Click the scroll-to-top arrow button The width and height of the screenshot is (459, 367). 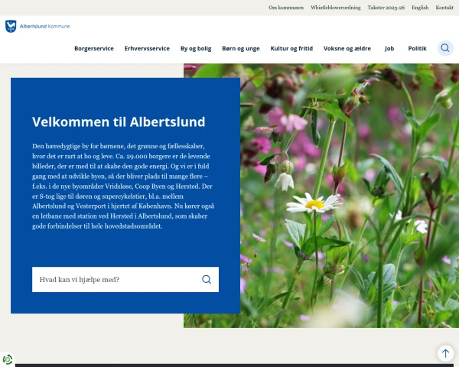tap(445, 353)
